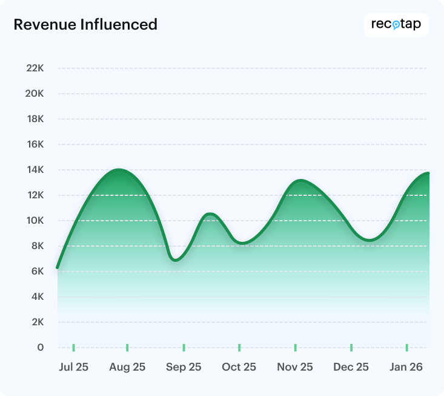
Task: Select the 14K y-axis value
Action: click(x=35, y=170)
